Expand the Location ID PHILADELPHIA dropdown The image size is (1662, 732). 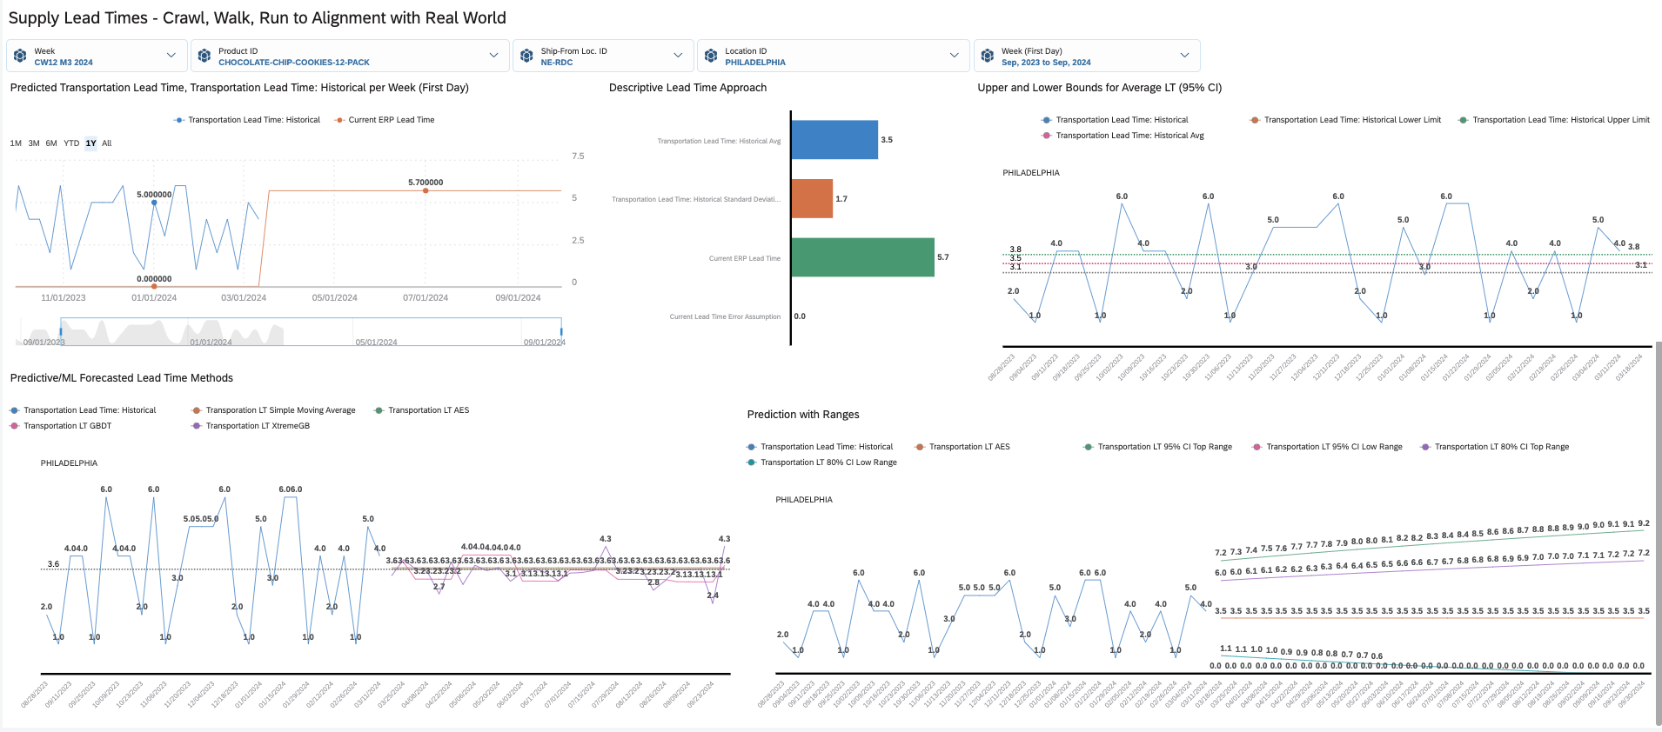pos(954,56)
